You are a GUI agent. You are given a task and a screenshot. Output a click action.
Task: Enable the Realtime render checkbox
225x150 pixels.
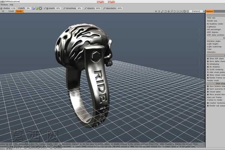[x=208, y=24]
